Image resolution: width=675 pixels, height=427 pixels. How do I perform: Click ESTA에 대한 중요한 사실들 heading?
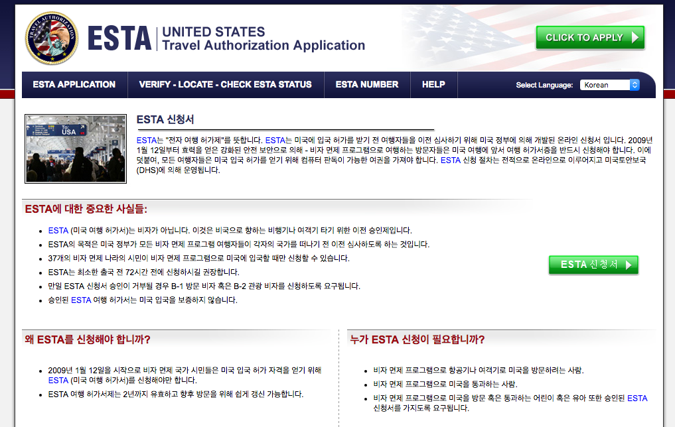pos(86,209)
